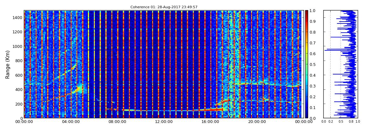Click the 200 tick on the range axis
The image size is (366, 129).
pyautogui.click(x=19, y=104)
